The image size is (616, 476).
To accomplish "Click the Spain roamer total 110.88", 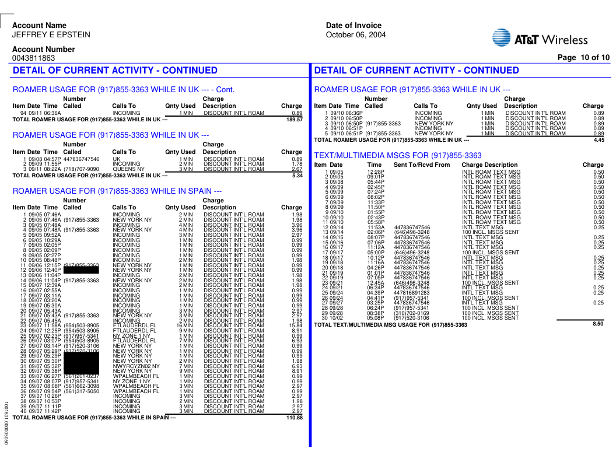I will pyautogui.click(x=294, y=418).
